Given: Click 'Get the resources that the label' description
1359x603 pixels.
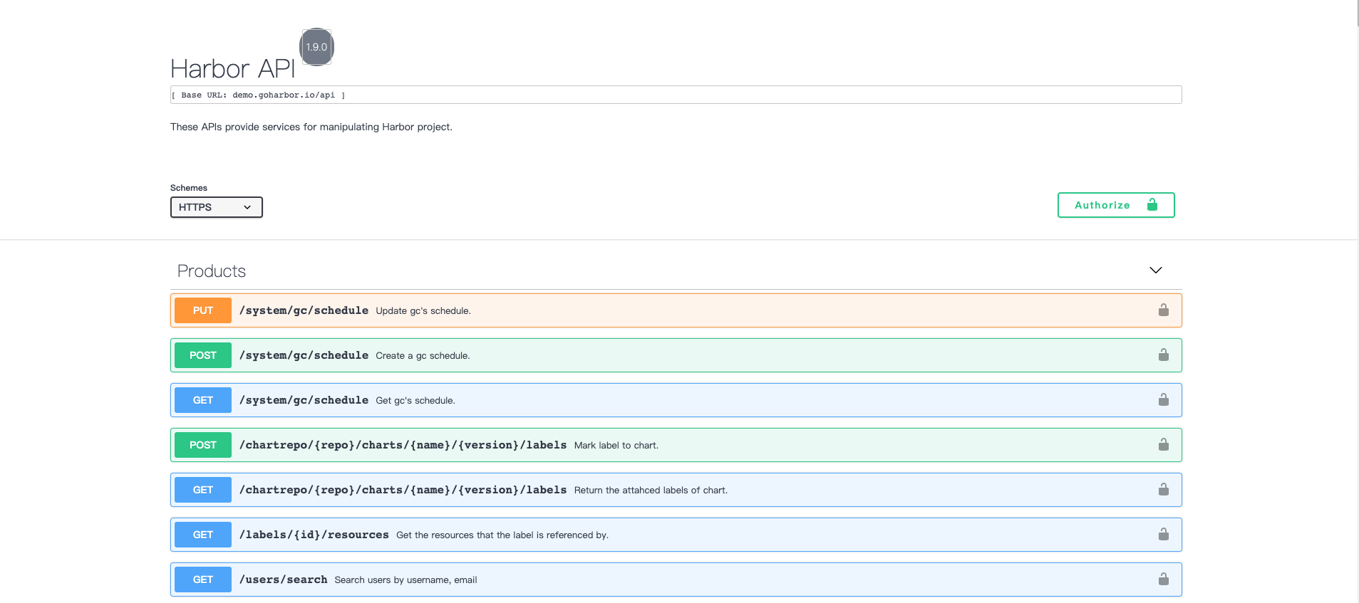Looking at the screenshot, I should 502,535.
